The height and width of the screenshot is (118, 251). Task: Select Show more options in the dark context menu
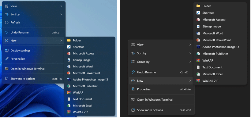point(161,110)
